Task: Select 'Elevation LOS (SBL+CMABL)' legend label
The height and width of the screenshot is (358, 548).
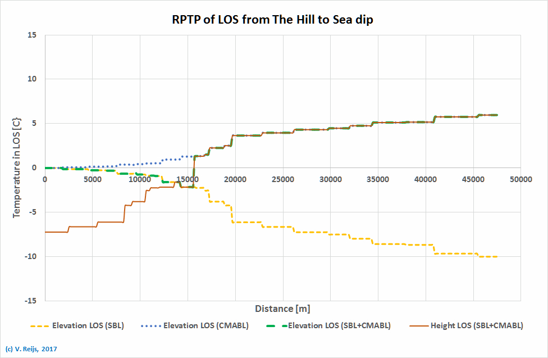Action: [x=339, y=325]
